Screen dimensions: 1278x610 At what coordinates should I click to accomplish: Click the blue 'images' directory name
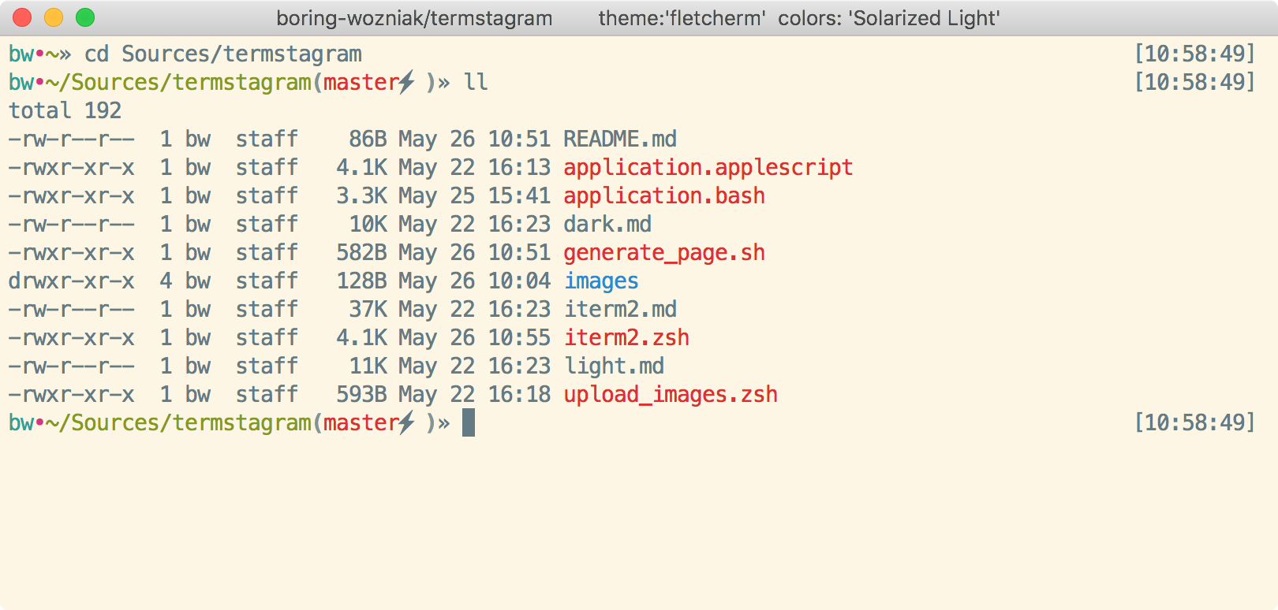pos(601,281)
